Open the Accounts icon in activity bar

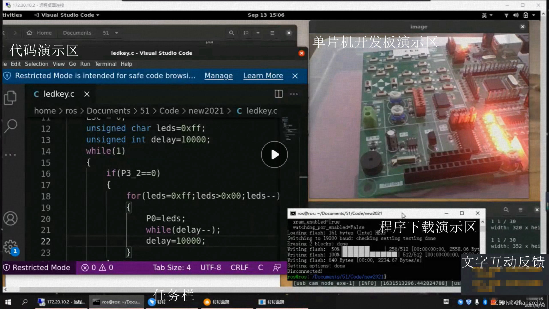pos(11,219)
